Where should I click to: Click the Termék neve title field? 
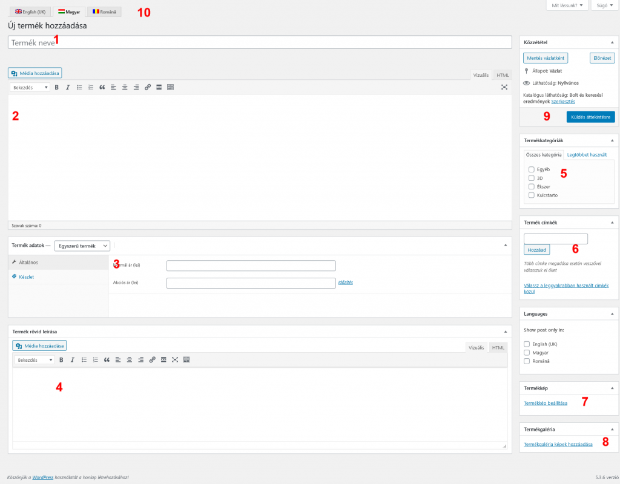pos(260,42)
